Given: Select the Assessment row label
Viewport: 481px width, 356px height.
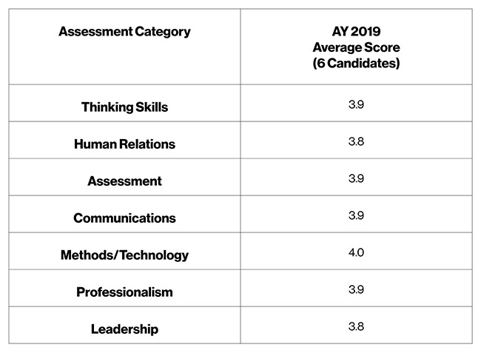Looking at the screenshot, I should [x=124, y=181].
